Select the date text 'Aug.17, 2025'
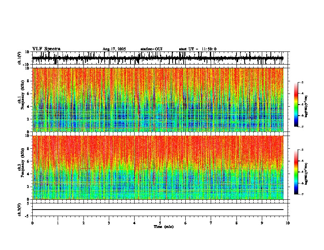 coord(114,49)
